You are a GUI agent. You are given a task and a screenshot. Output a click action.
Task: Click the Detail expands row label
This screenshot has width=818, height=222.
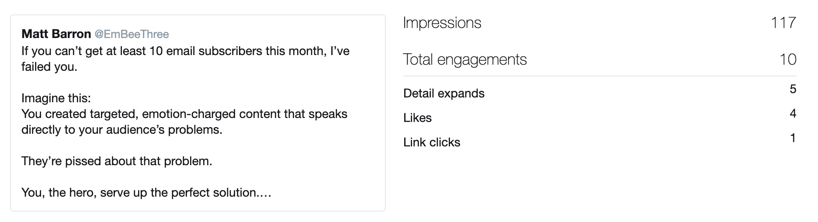(x=444, y=94)
